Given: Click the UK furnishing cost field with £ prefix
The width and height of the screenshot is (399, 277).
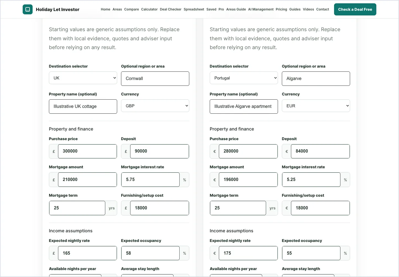Looking at the screenshot, I should click(x=159, y=208).
